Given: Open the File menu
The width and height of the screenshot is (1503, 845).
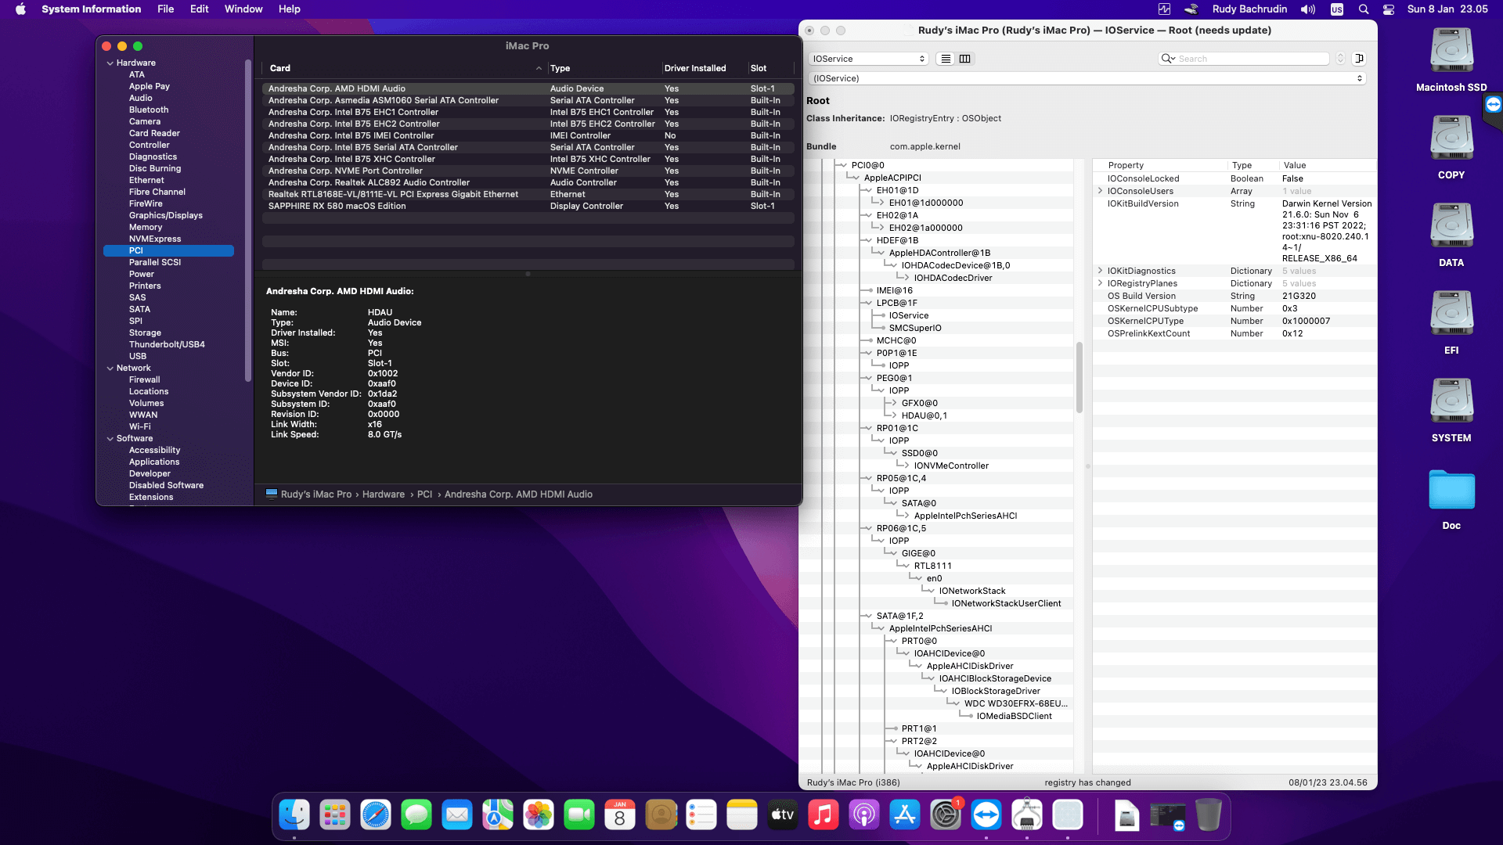Looking at the screenshot, I should (x=165, y=9).
